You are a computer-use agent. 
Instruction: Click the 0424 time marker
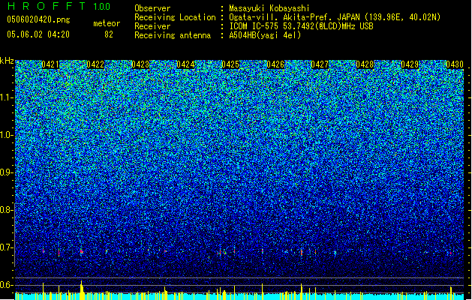tap(185, 64)
